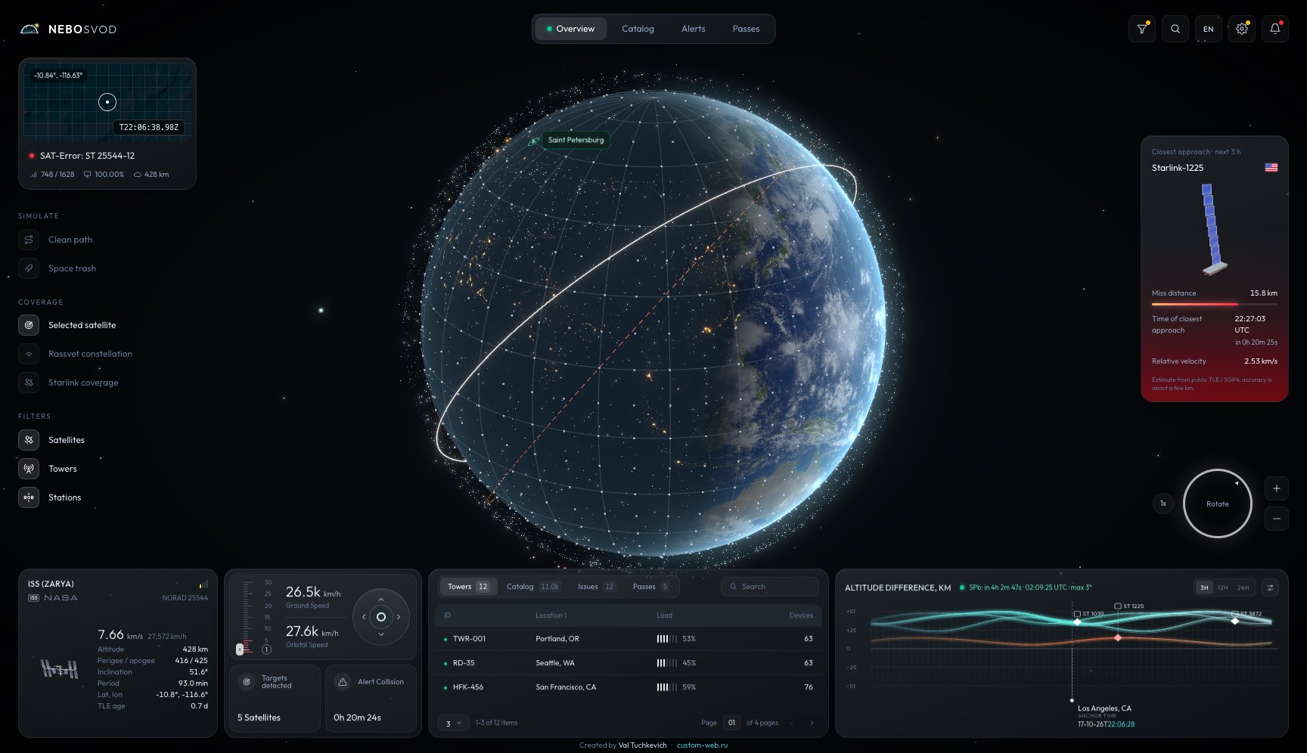Click left arrow on the directional pad

point(363,617)
